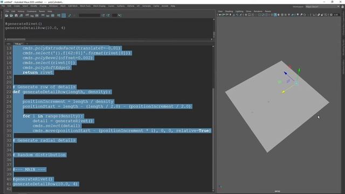Open the main Create menu
345x194 pixels.
(x=17, y=6)
